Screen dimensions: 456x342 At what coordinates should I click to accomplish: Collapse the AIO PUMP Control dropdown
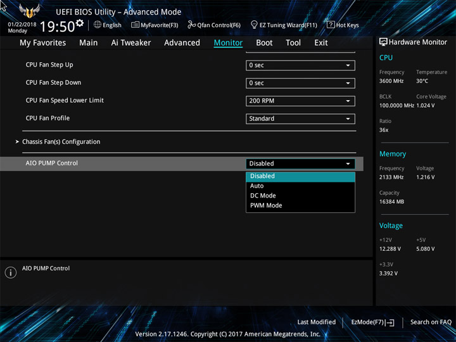300,164
